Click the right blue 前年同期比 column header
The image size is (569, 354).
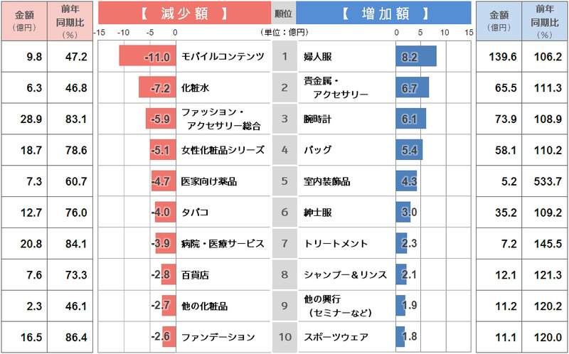click(546, 20)
